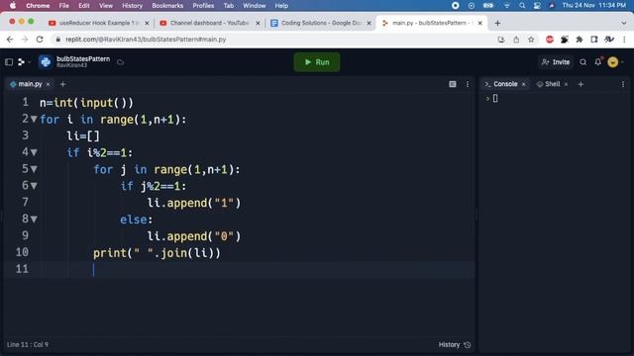Collapse the fold arrow on line 5
Screen dimensions: 634x356
[x=34, y=169]
